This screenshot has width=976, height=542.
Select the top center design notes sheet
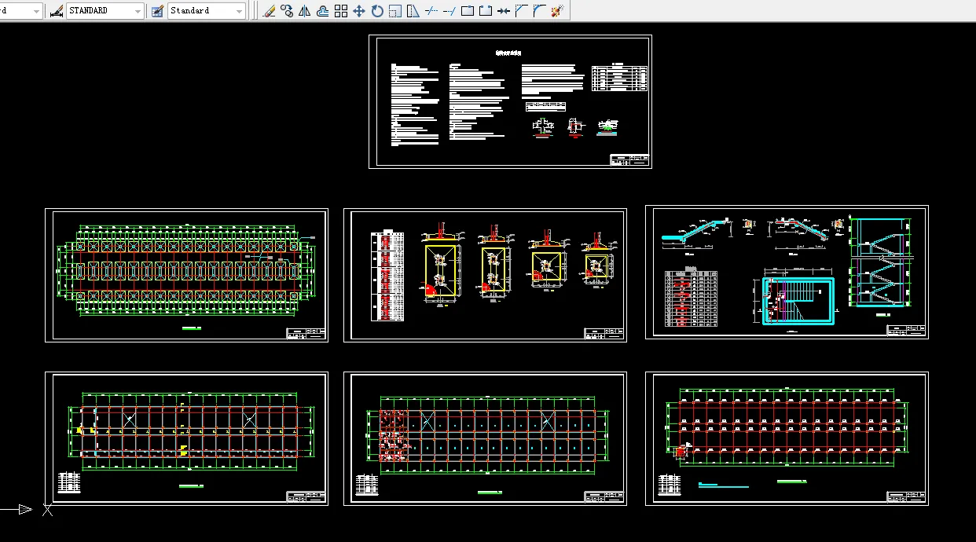(510, 101)
